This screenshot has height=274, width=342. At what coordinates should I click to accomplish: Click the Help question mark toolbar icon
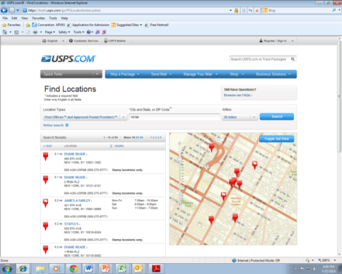point(89,32)
